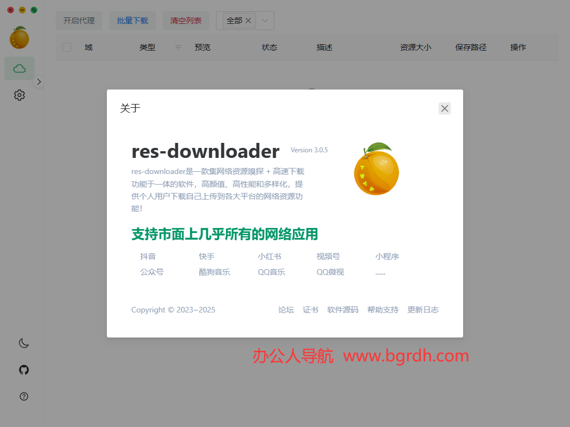Open the 更新日志 changelog link
This screenshot has height=427, width=570.
[423, 310]
